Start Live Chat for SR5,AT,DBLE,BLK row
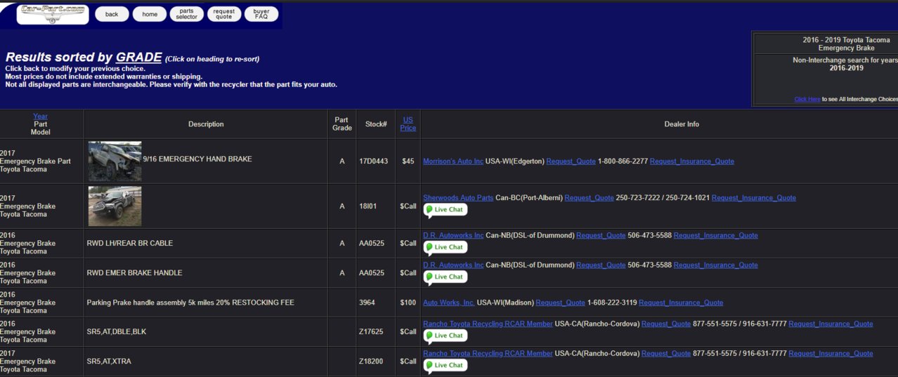The width and height of the screenshot is (898, 377). 445,336
